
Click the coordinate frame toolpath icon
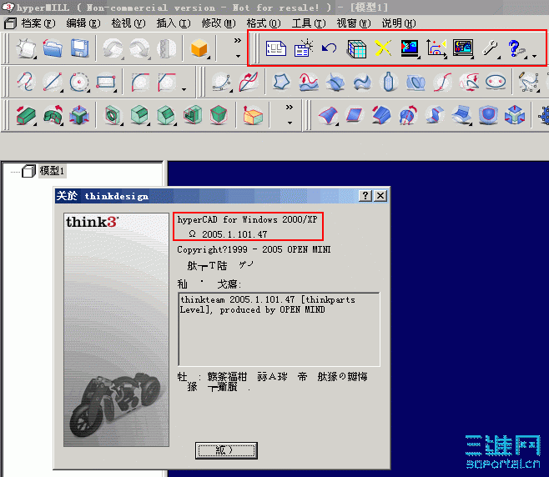point(436,48)
